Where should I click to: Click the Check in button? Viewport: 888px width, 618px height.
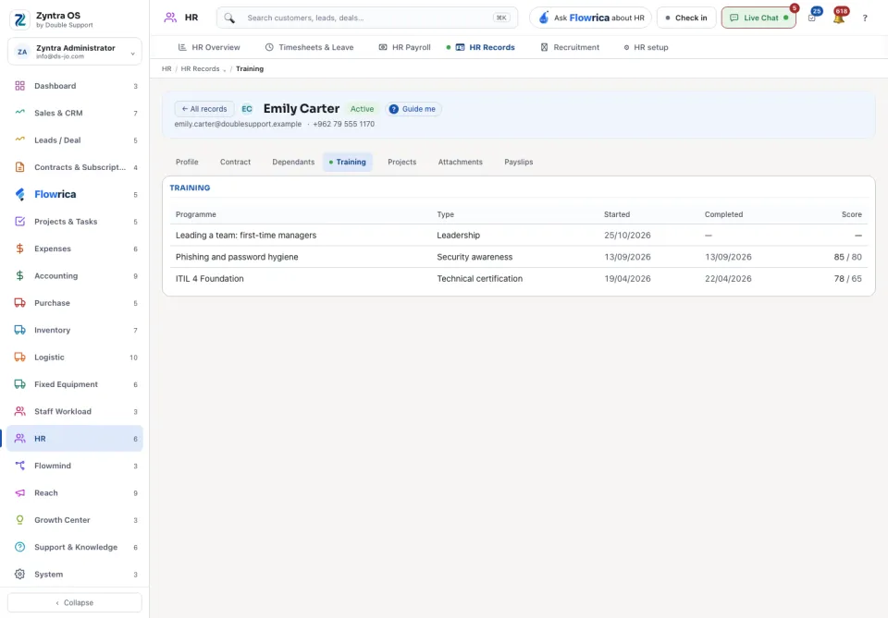coord(686,18)
